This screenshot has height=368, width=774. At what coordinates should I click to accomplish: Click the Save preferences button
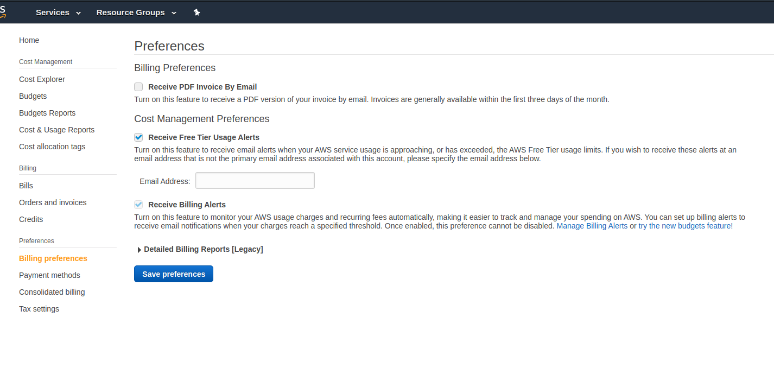pyautogui.click(x=174, y=274)
